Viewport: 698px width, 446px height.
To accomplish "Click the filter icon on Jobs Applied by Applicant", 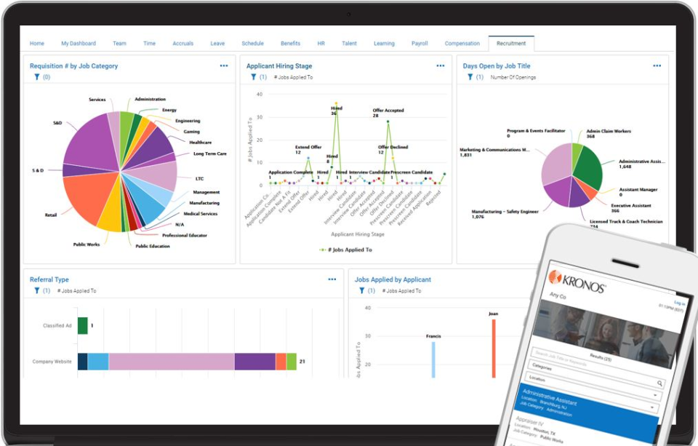I will click(362, 292).
